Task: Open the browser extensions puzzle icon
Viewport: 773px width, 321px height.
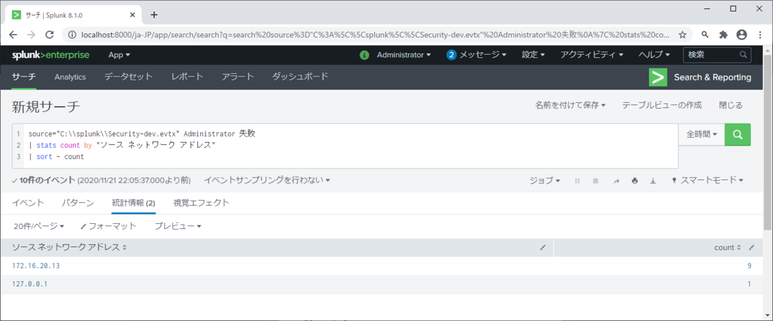Action: click(723, 35)
